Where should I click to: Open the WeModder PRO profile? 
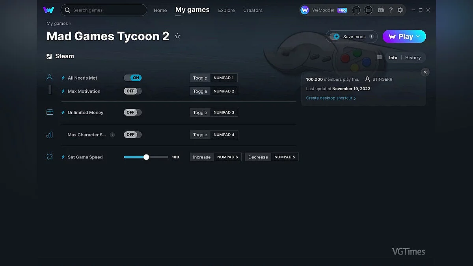pos(324,10)
